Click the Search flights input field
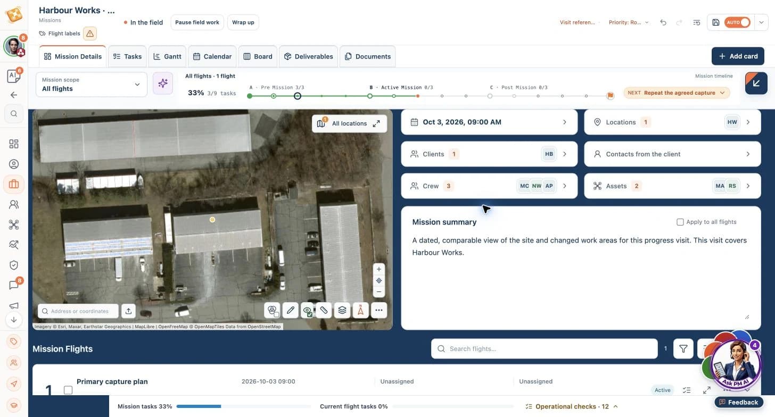The width and height of the screenshot is (775, 417). click(x=545, y=349)
